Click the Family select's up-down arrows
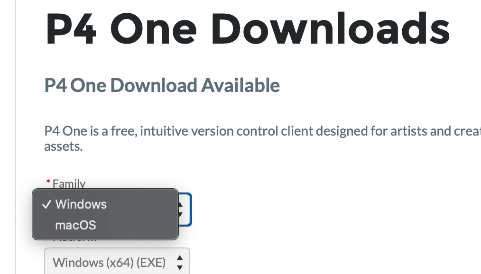Screen dimensions: 481x274 pyautogui.click(x=181, y=210)
